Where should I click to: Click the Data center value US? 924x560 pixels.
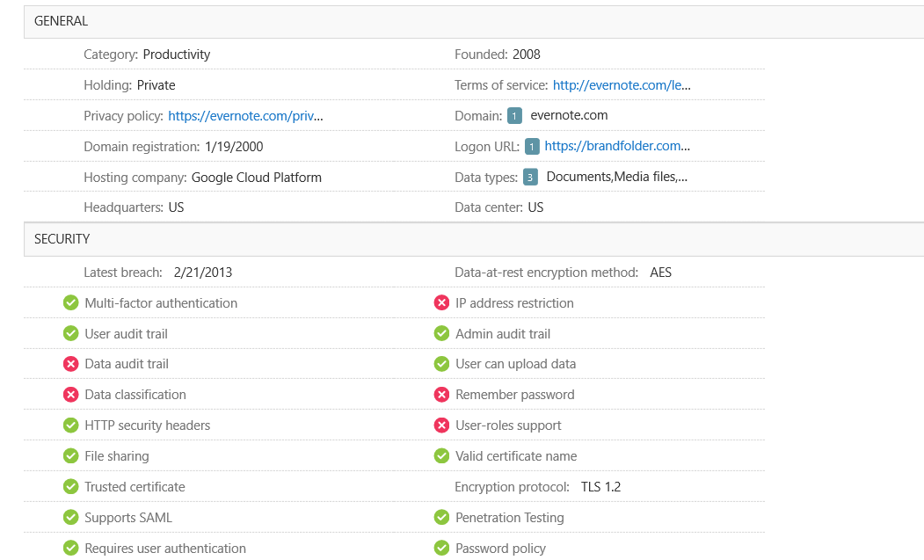[x=535, y=207]
